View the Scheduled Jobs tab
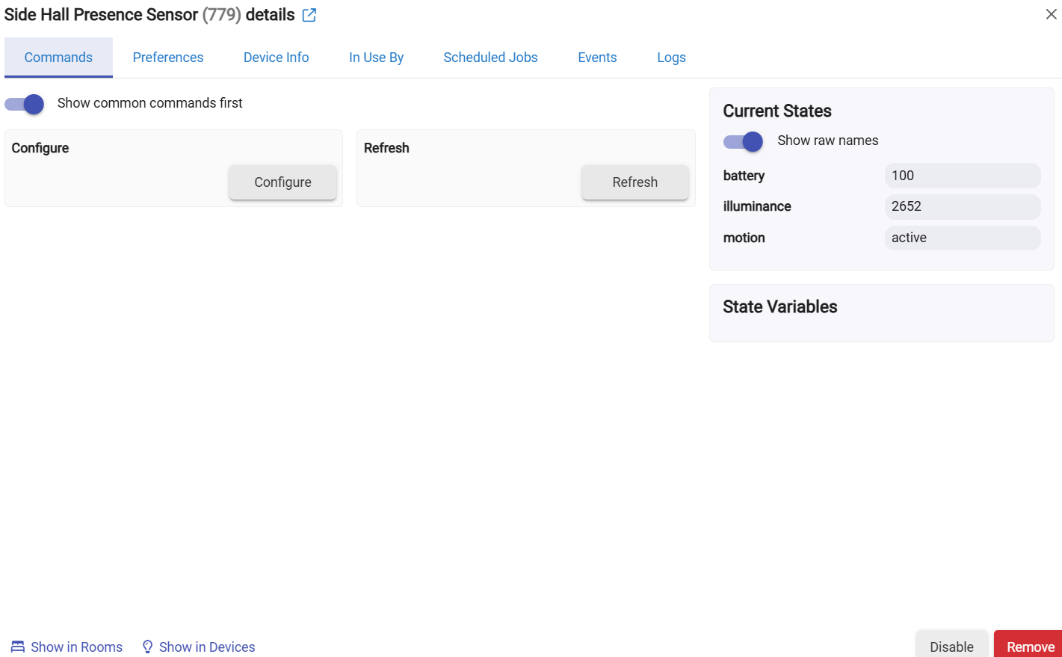 point(490,58)
